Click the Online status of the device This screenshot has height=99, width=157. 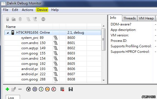pos(45,33)
